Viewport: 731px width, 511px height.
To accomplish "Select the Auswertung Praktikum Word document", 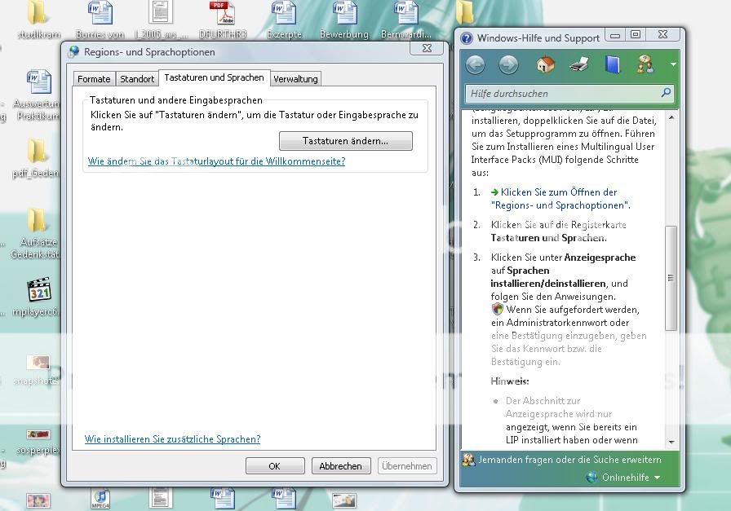I will 38,95.
